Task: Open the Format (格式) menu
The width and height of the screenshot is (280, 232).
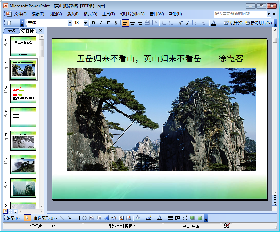Action: tap(90, 14)
